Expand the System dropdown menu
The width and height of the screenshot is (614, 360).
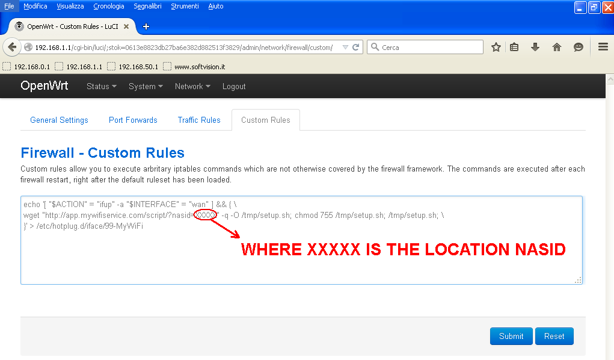coord(146,86)
